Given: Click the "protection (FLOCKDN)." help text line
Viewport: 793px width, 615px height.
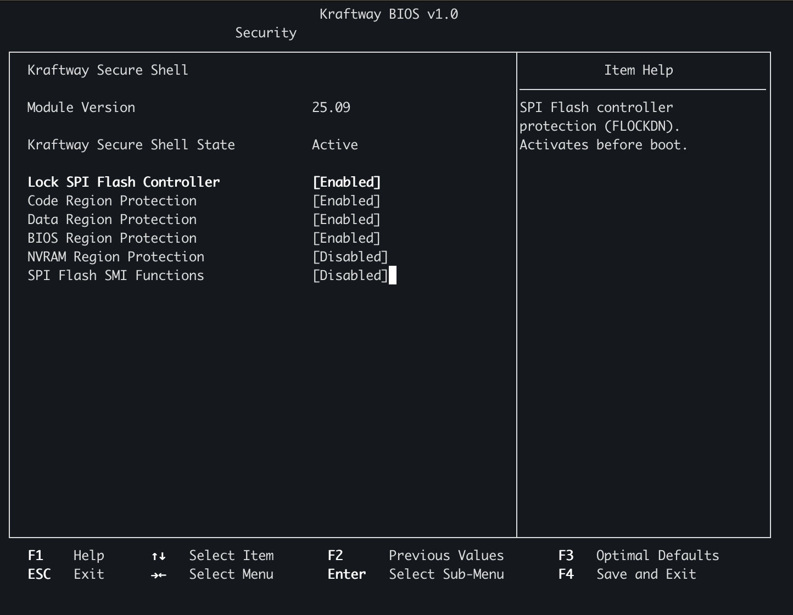Looking at the screenshot, I should pyautogui.click(x=600, y=126).
